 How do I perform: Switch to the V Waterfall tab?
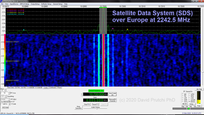[x=30, y=88]
